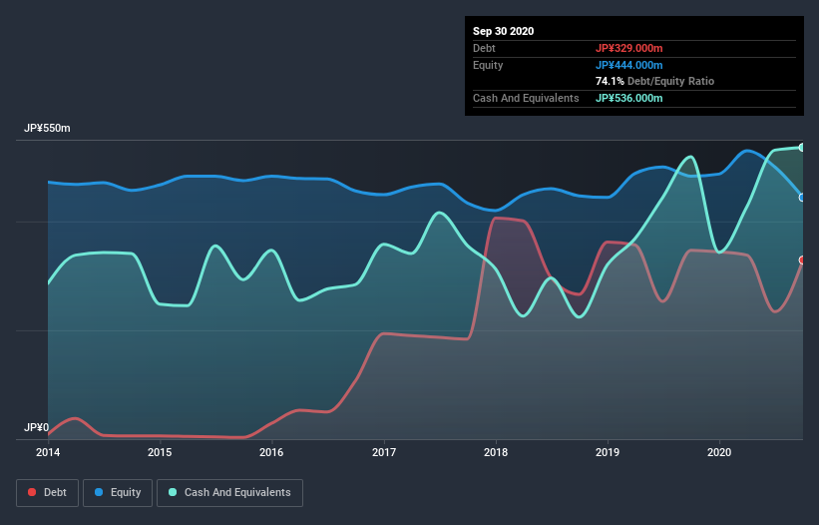Click the Sep 30 2020 tooltip date
Screen dimensions: 819x525
[x=503, y=31]
